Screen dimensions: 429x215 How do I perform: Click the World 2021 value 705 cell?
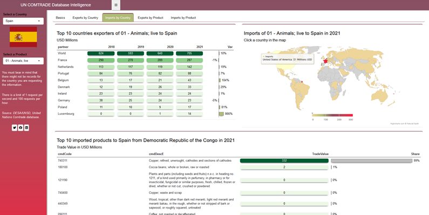point(189,53)
